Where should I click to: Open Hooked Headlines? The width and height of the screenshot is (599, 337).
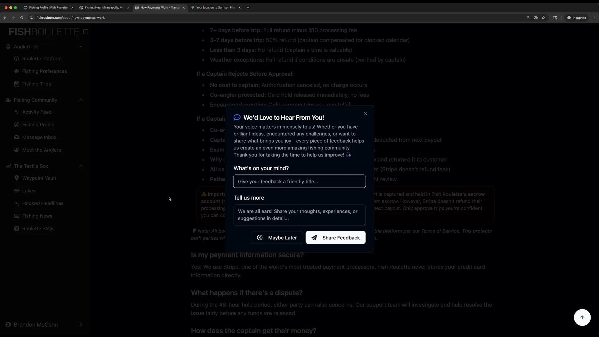tap(42, 203)
